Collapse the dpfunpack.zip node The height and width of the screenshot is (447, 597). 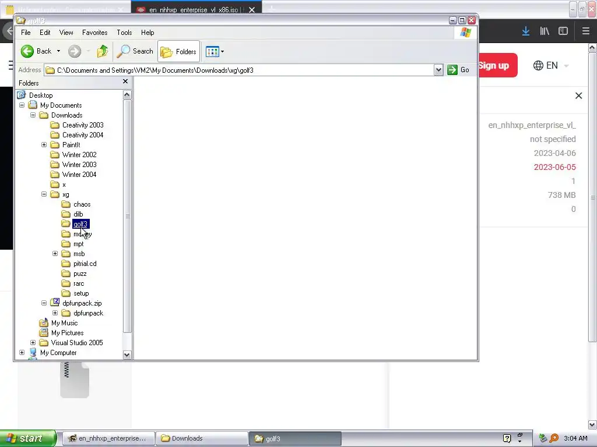[x=44, y=303]
